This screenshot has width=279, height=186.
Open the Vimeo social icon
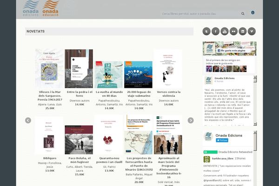tap(252, 31)
